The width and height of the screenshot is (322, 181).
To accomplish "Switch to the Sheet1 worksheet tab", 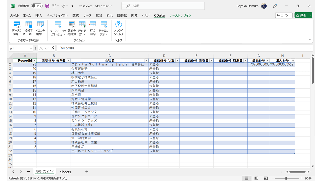I will [66, 172].
